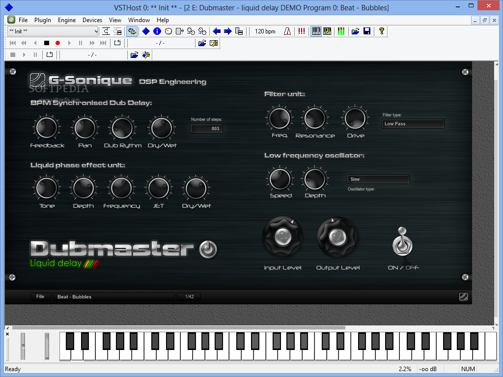The width and height of the screenshot is (503, 377).
Task: Open the View menu
Action: (x=115, y=20)
